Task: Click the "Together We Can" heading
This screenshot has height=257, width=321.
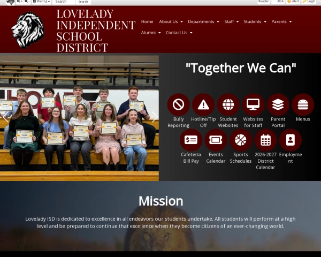Action: click(241, 68)
